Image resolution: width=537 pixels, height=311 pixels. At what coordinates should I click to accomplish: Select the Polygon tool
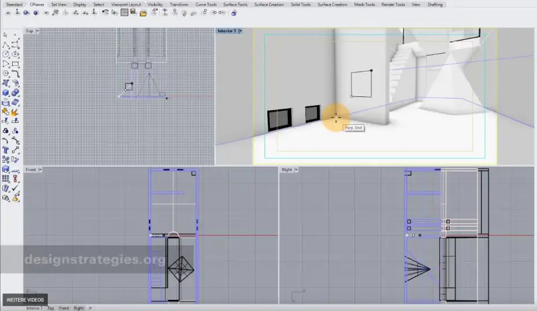point(5,73)
